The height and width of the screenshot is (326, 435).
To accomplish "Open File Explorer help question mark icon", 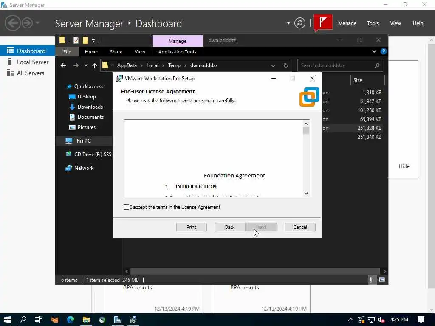I will [384, 51].
